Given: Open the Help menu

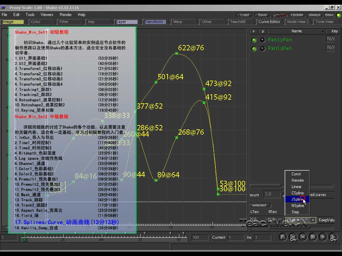Looking at the screenshot, I should click(x=81, y=15).
